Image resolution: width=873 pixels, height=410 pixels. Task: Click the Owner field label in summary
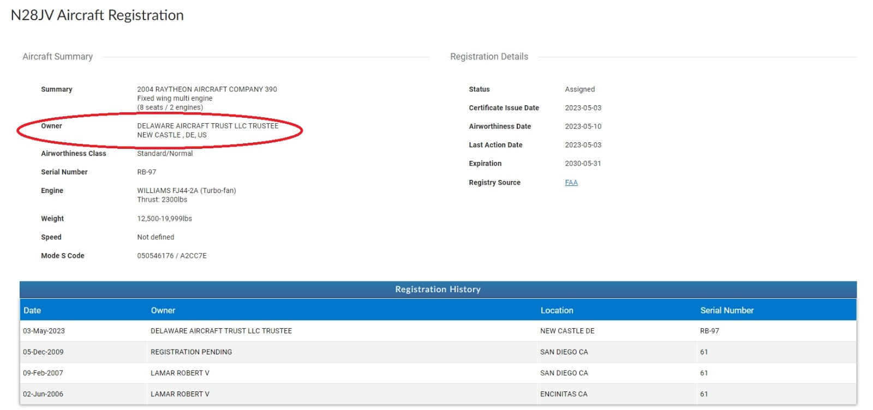pos(51,126)
